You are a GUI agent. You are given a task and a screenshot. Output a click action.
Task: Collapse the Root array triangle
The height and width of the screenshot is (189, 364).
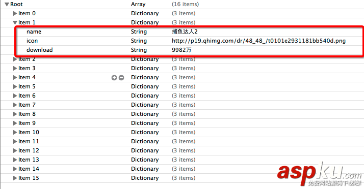pyautogui.click(x=7, y=5)
